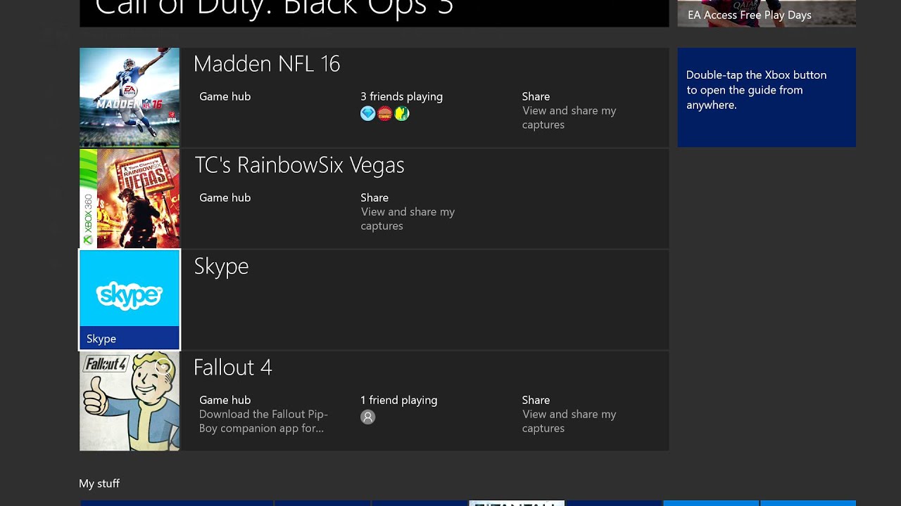This screenshot has height=506, width=901.
Task: Click the blue diamond friend avatar
Action: click(367, 114)
